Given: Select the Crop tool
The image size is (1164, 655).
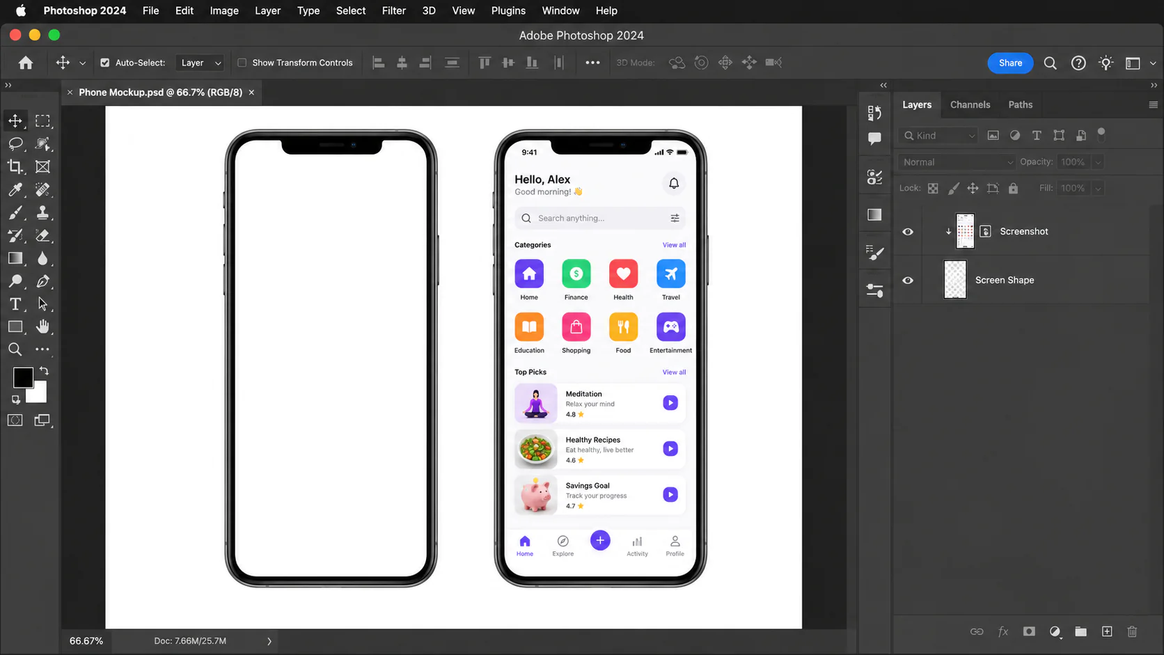Looking at the screenshot, I should (15, 166).
